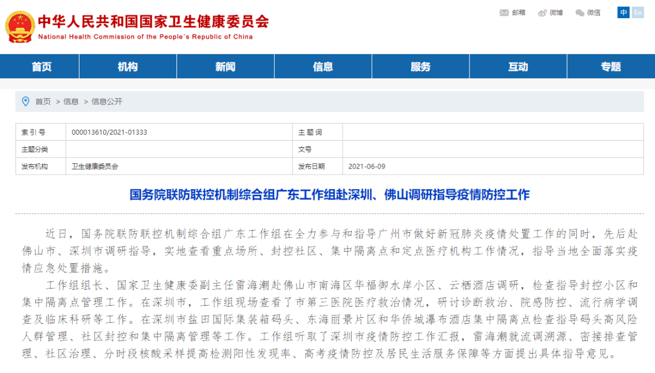
Task: Click article paragraph beginning 近日，国务院联防联控
Action: pos(329,250)
